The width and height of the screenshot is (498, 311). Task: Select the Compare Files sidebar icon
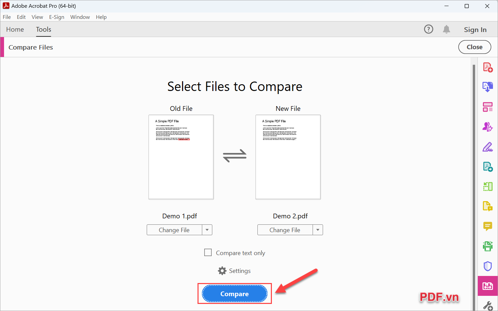coord(488,286)
